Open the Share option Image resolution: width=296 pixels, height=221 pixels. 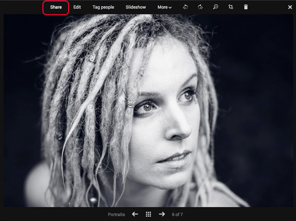point(56,7)
